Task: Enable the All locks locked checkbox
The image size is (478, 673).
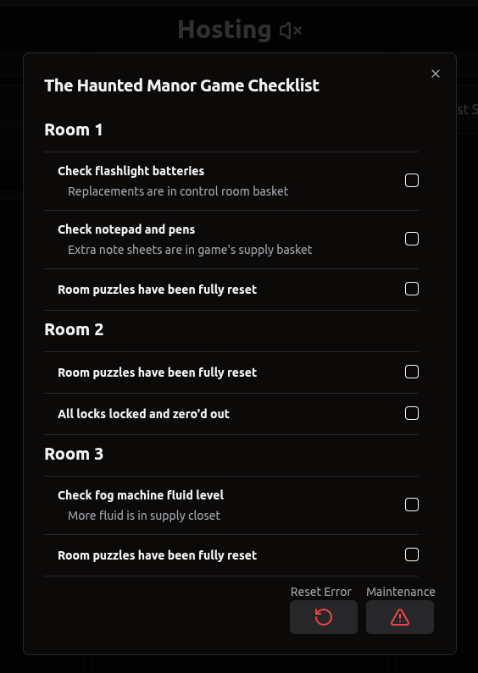Action: (412, 414)
